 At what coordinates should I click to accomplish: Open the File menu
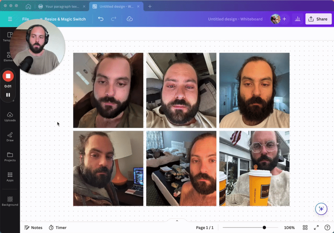25,19
